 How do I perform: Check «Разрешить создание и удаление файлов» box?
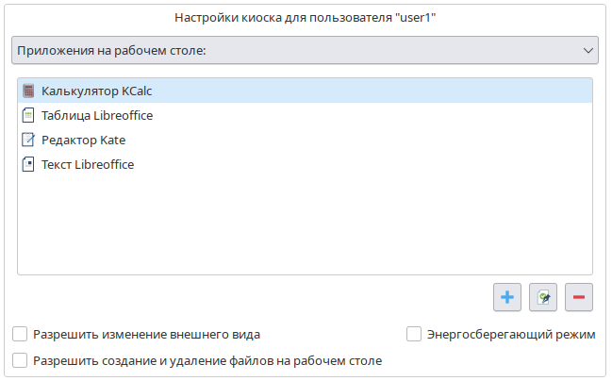click(x=20, y=359)
